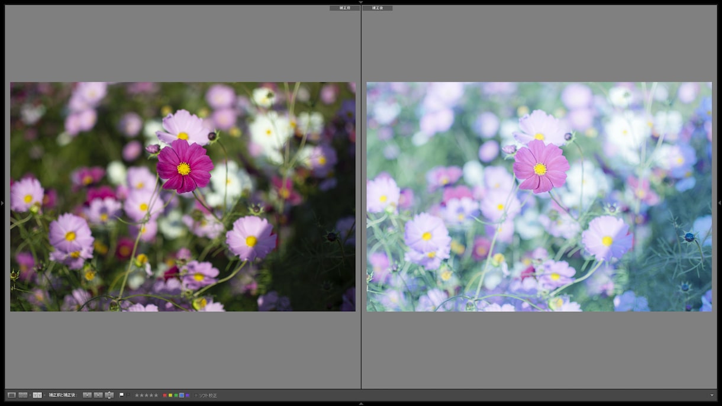Open toolbar options dropdown at right end
This screenshot has height=406, width=722.
(x=712, y=395)
